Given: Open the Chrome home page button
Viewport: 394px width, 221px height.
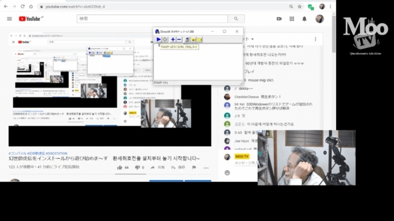Looking at the screenshot, I should [31, 7].
